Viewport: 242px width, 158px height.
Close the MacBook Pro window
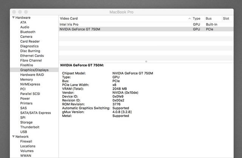[14, 12]
